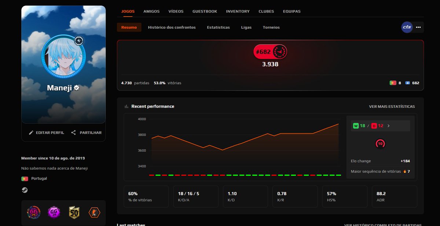Click the PARTILHAR button
440x226 pixels.
(86, 133)
